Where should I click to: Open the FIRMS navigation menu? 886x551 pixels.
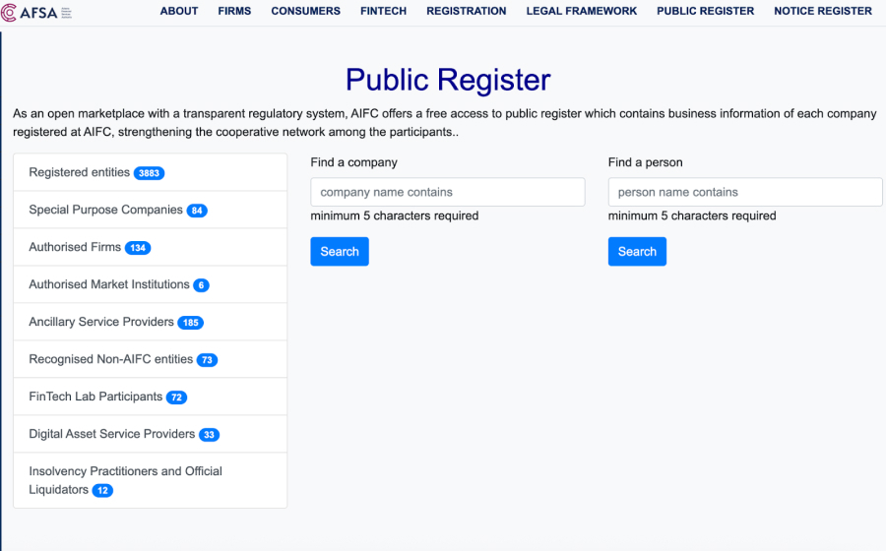(x=234, y=12)
